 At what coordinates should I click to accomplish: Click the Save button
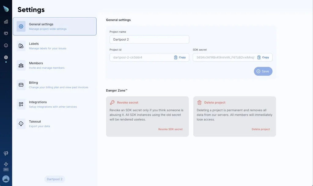[263, 71]
